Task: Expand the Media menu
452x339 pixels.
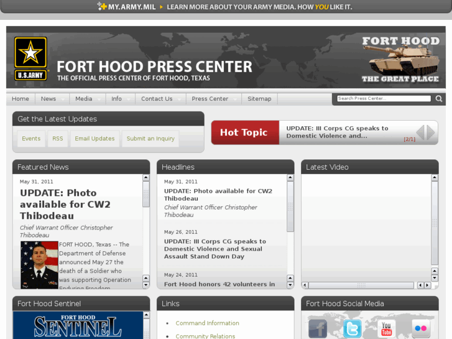Action: [x=88, y=99]
